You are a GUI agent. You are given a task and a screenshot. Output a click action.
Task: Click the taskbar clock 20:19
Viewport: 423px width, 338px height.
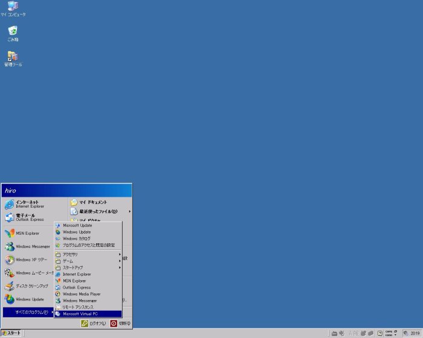point(415,333)
